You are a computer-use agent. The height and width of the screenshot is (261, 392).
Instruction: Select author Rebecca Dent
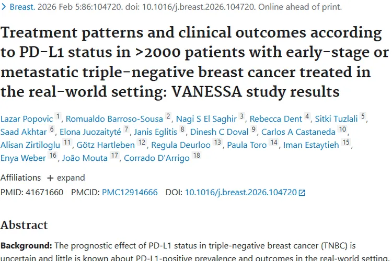pos(277,118)
